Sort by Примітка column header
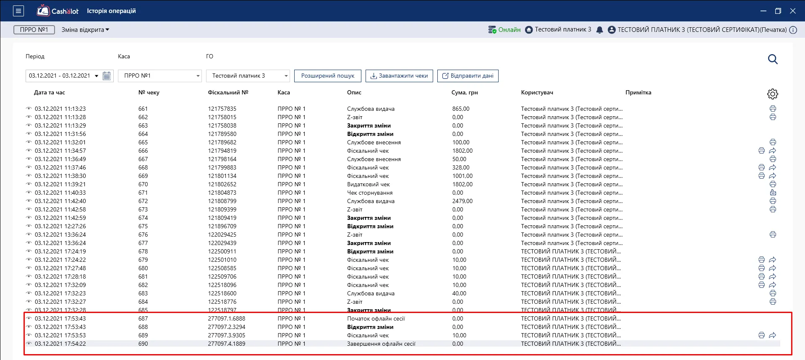This screenshot has height=360, width=805. point(638,92)
